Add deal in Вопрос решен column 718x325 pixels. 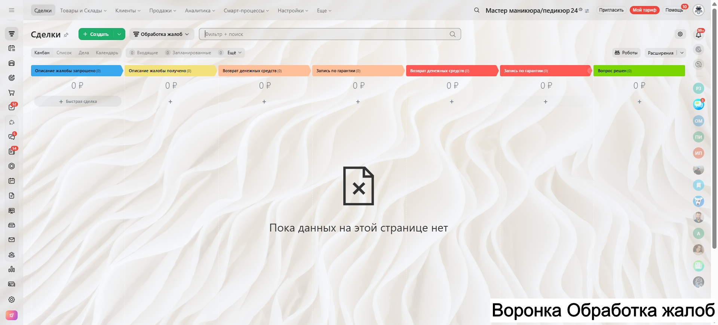click(639, 102)
